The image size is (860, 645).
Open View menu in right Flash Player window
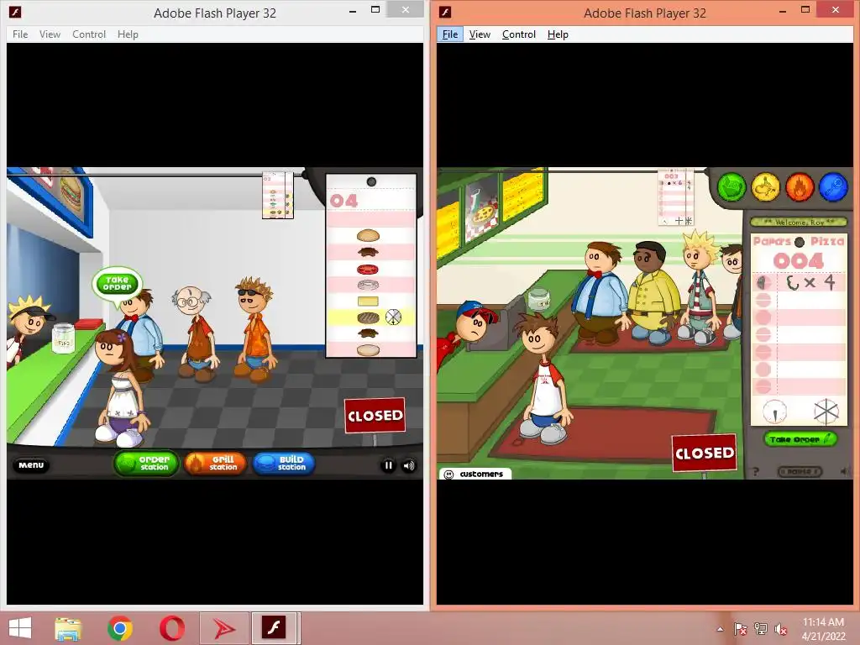480,34
